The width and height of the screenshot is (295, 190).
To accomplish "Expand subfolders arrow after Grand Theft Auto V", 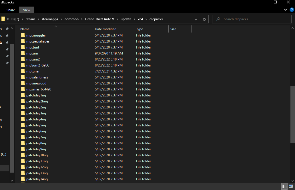I will tap(117, 19).
